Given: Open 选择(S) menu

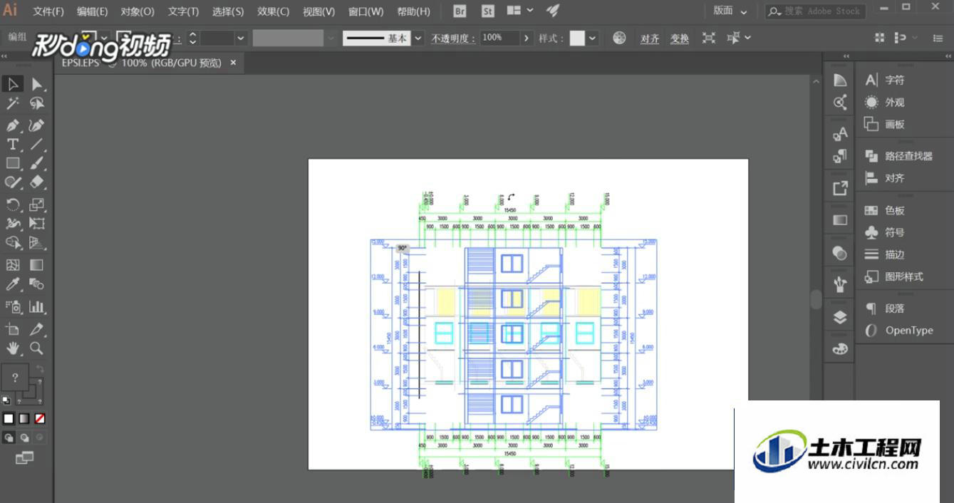Looking at the screenshot, I should pos(228,11).
